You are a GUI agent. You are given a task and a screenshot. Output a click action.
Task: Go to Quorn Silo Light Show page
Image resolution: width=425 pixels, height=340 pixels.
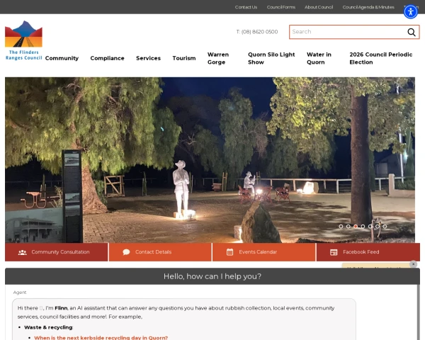(x=271, y=58)
